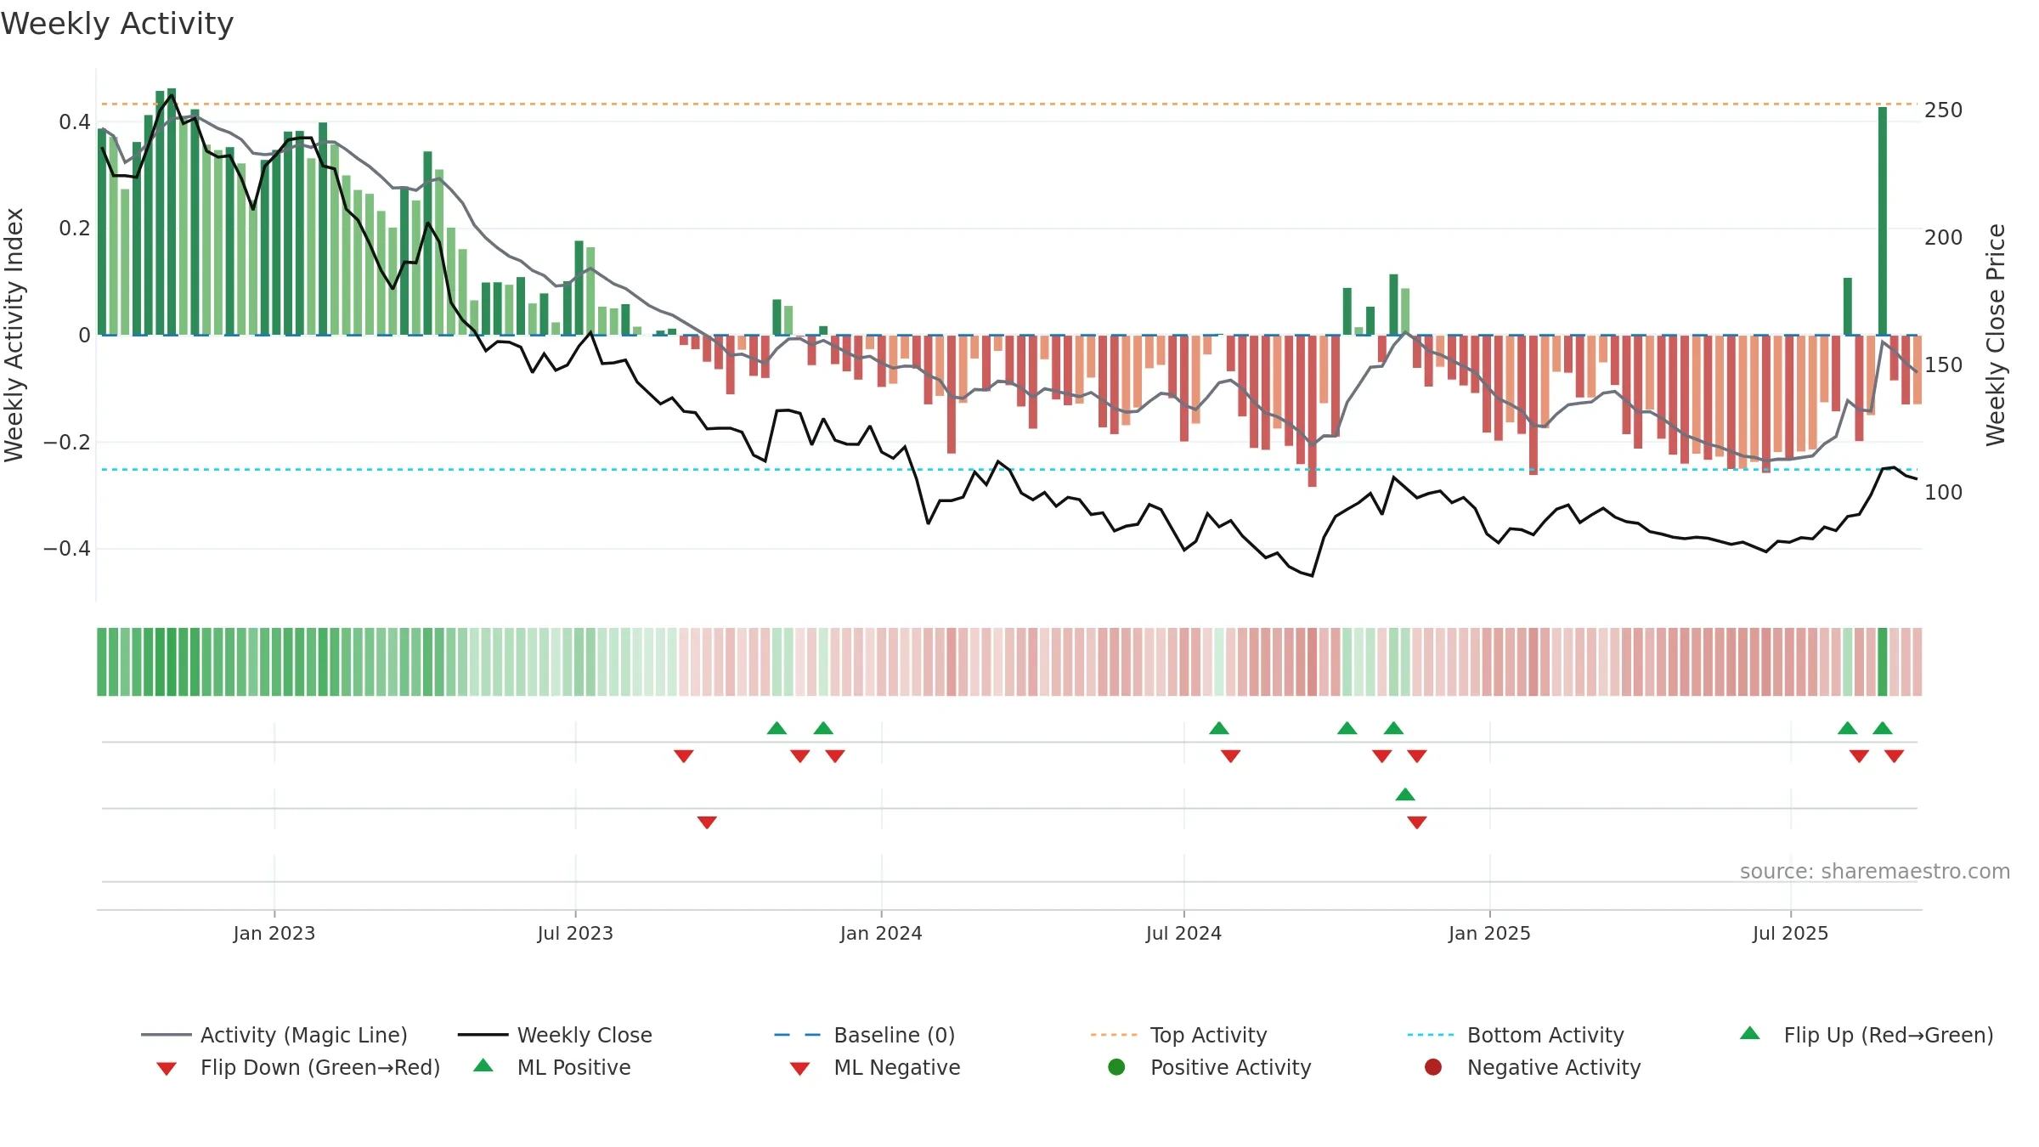Click the last flip-down triangle after Jul 2025
2039x1147 pixels.
1895,756
